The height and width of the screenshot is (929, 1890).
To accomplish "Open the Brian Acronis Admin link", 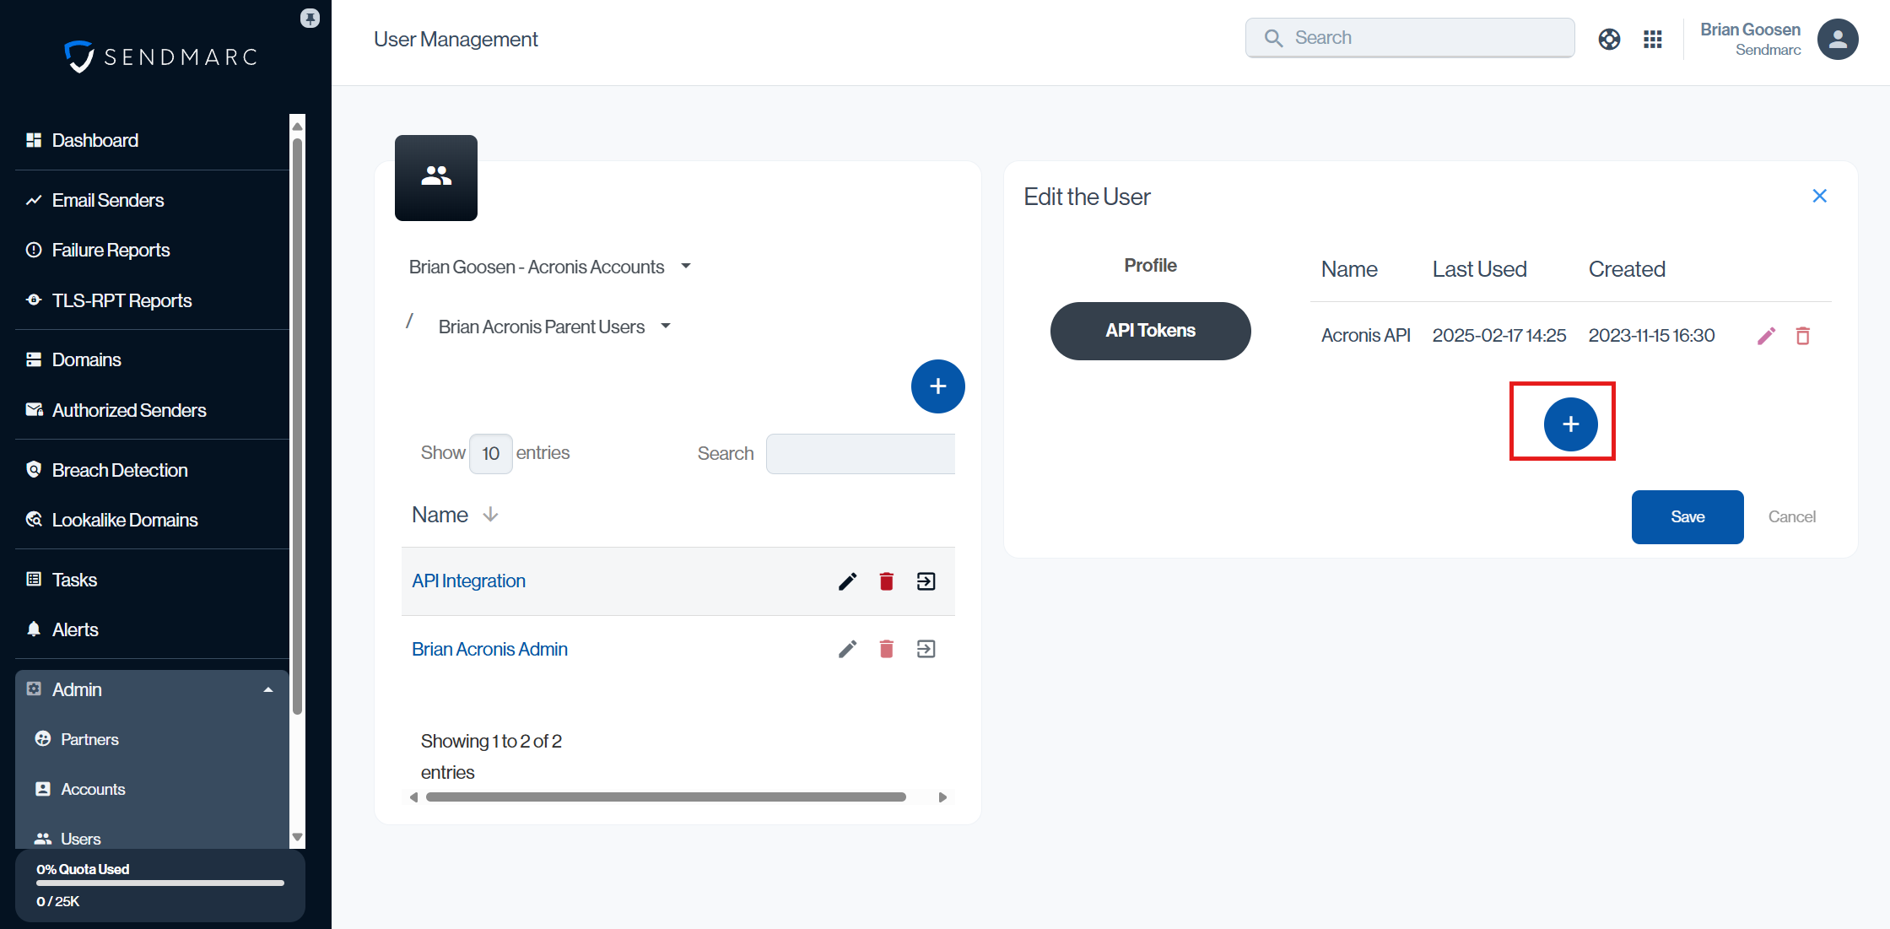I will click(x=489, y=649).
